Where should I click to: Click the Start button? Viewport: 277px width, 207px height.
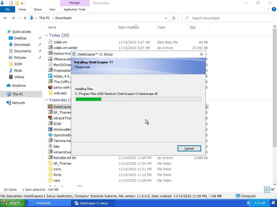click(13, 203)
